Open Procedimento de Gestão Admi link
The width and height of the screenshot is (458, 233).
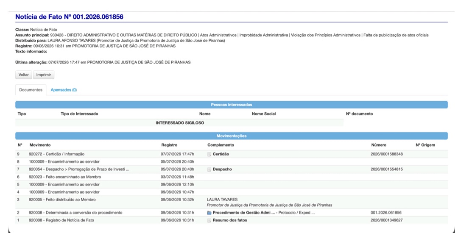click(x=243, y=213)
